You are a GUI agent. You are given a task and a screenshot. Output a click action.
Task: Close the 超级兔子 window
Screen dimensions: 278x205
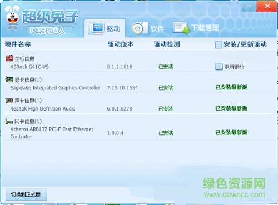click(267, 7)
